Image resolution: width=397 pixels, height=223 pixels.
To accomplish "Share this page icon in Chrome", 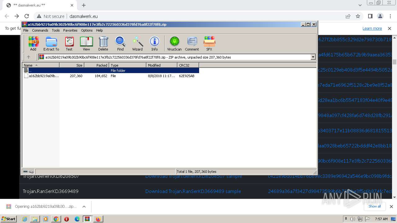I will coord(348,16).
